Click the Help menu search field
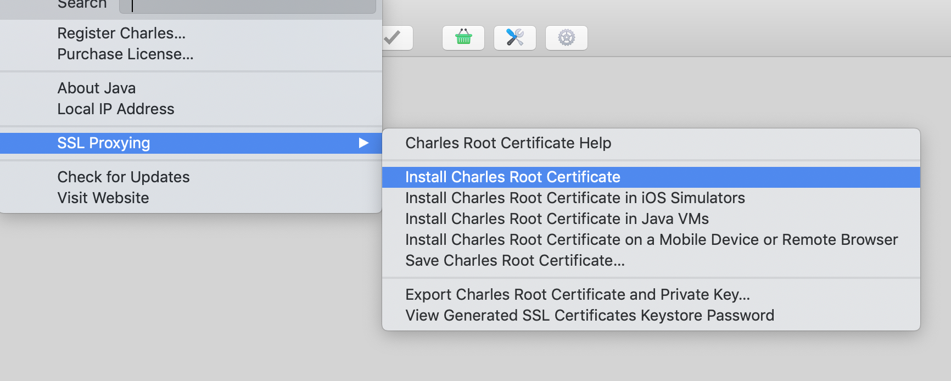Screen dimensions: 951x381 (x=248, y=5)
